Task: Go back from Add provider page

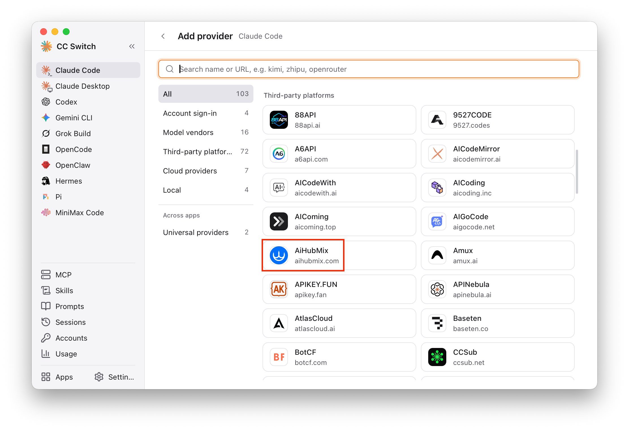Action: click(163, 36)
